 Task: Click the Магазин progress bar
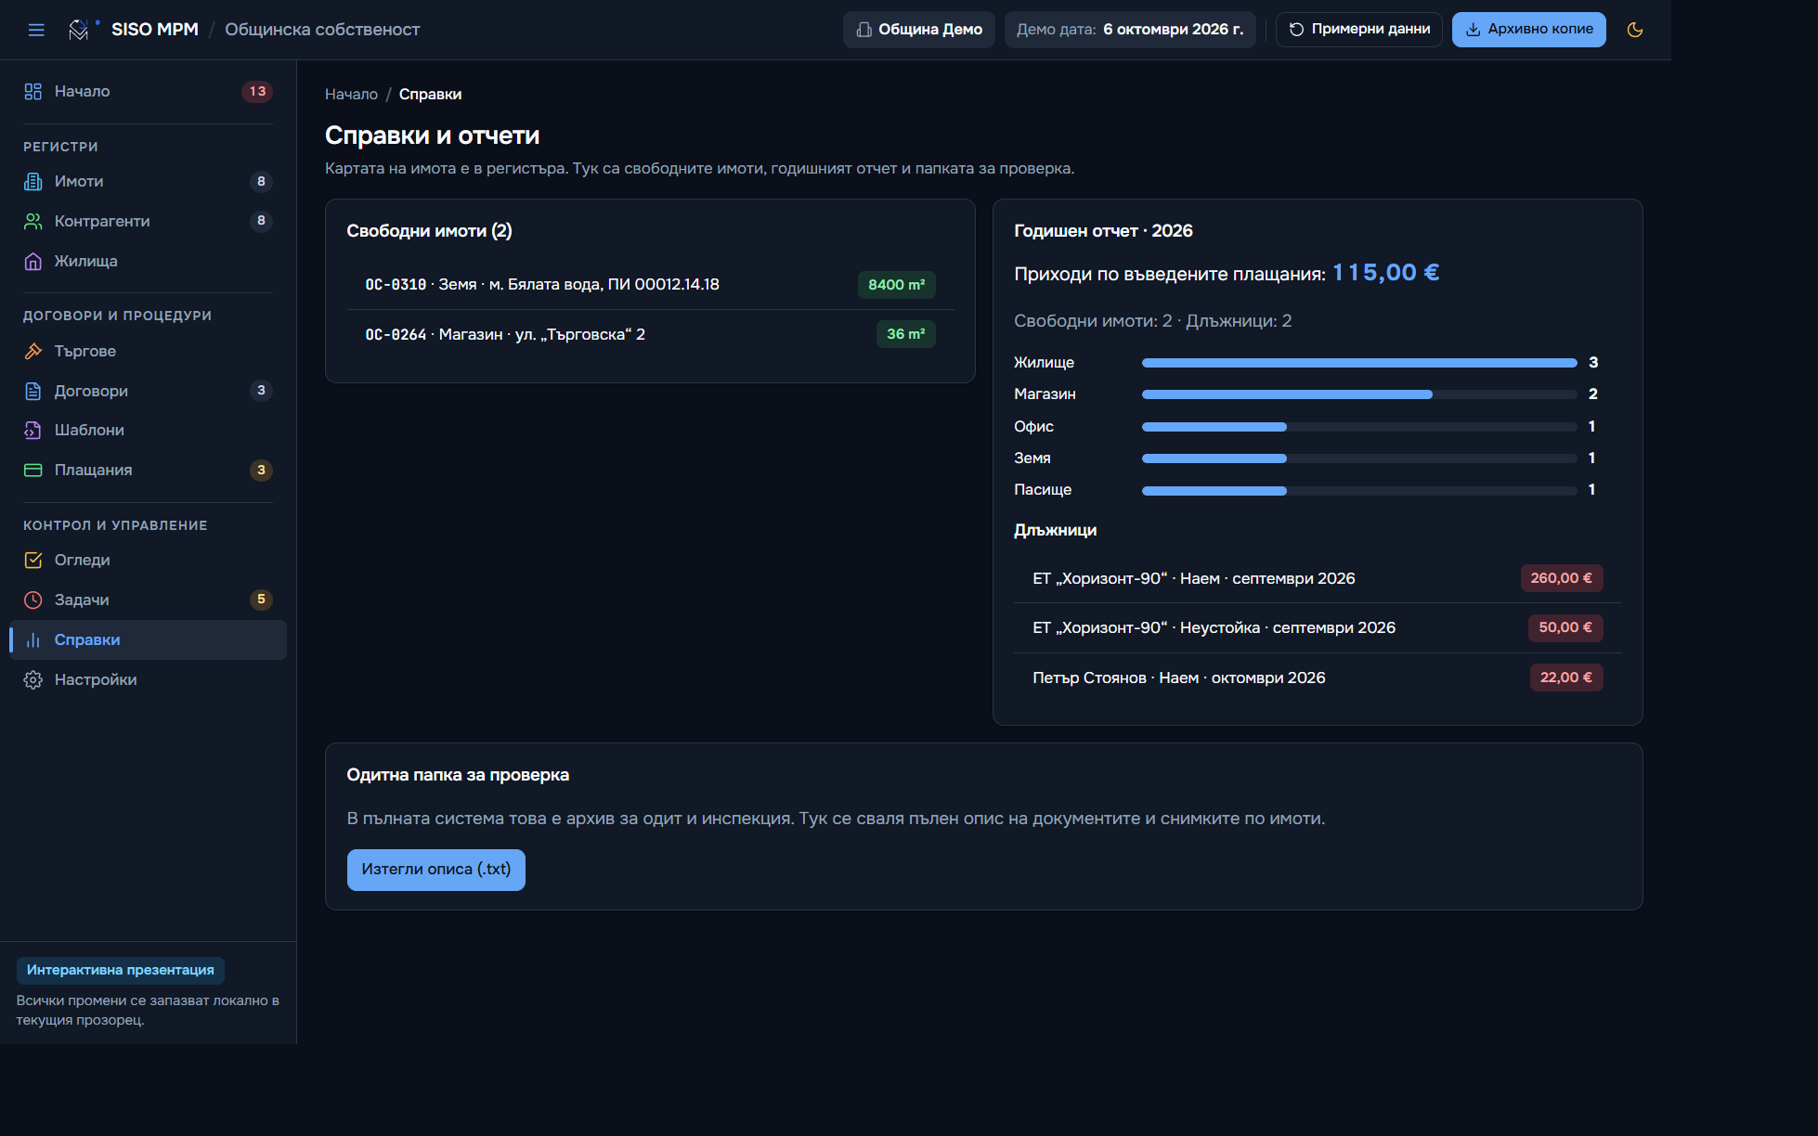coord(1358,394)
